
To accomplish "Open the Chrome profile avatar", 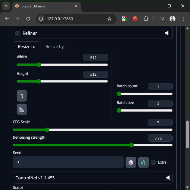I will point(172,19).
